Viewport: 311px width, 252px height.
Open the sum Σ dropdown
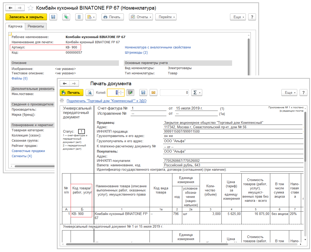click(x=197, y=92)
